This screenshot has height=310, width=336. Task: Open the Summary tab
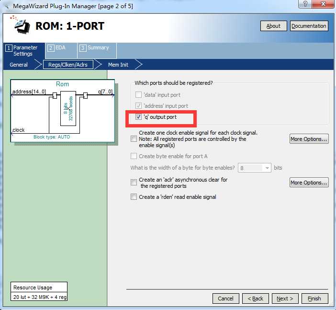click(97, 51)
